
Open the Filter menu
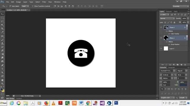pyautogui.click(x=44, y=2)
